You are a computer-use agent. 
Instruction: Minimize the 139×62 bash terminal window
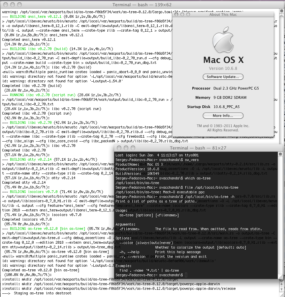13,5
